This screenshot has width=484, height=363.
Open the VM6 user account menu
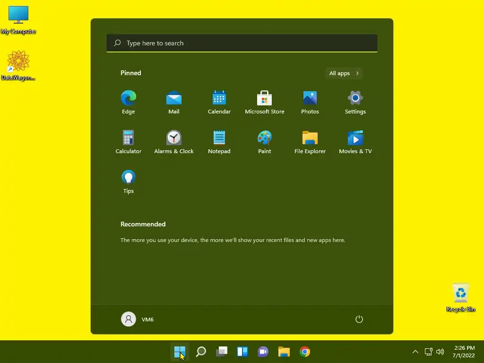[138, 319]
